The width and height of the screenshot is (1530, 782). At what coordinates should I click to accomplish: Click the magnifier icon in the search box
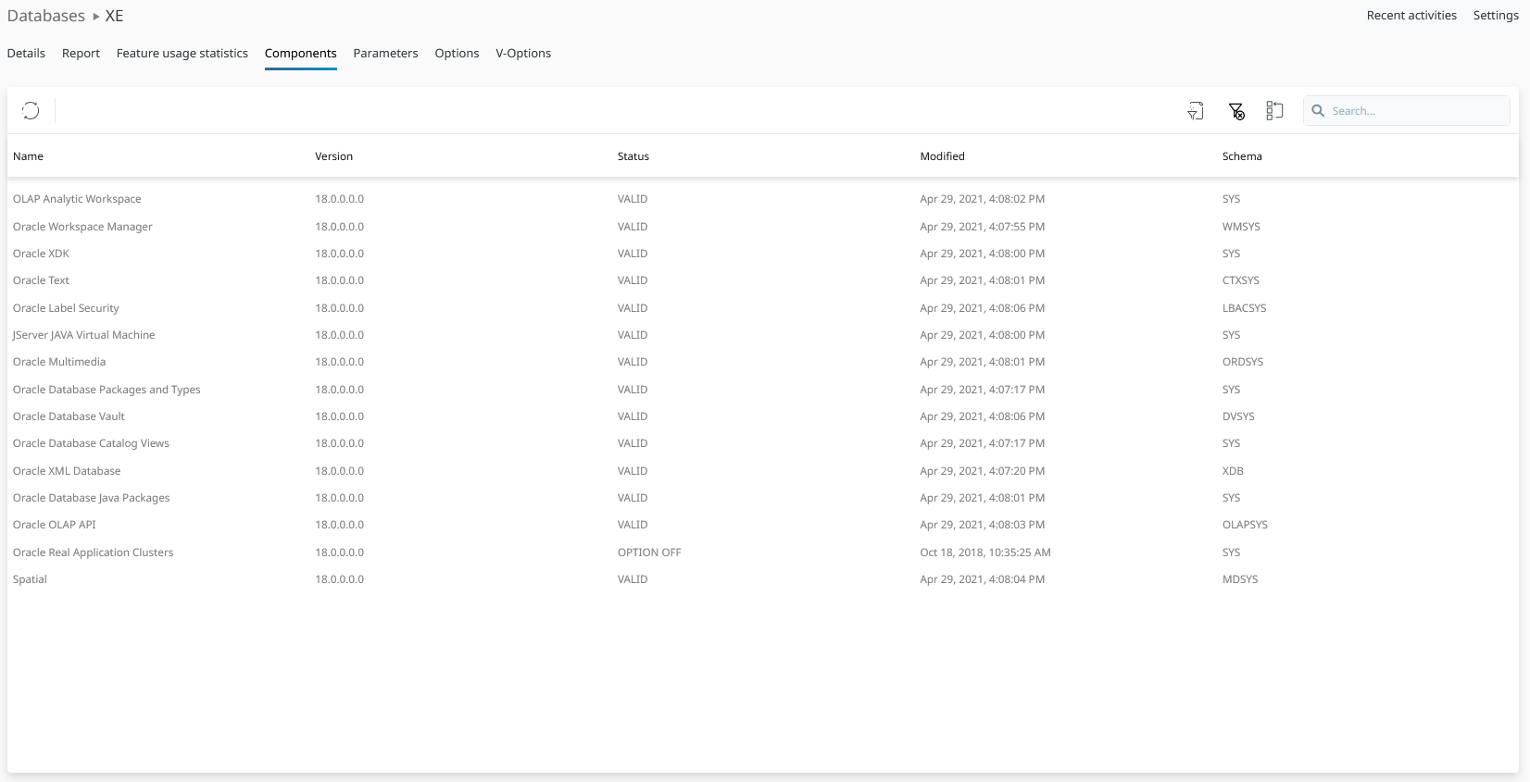click(1318, 111)
